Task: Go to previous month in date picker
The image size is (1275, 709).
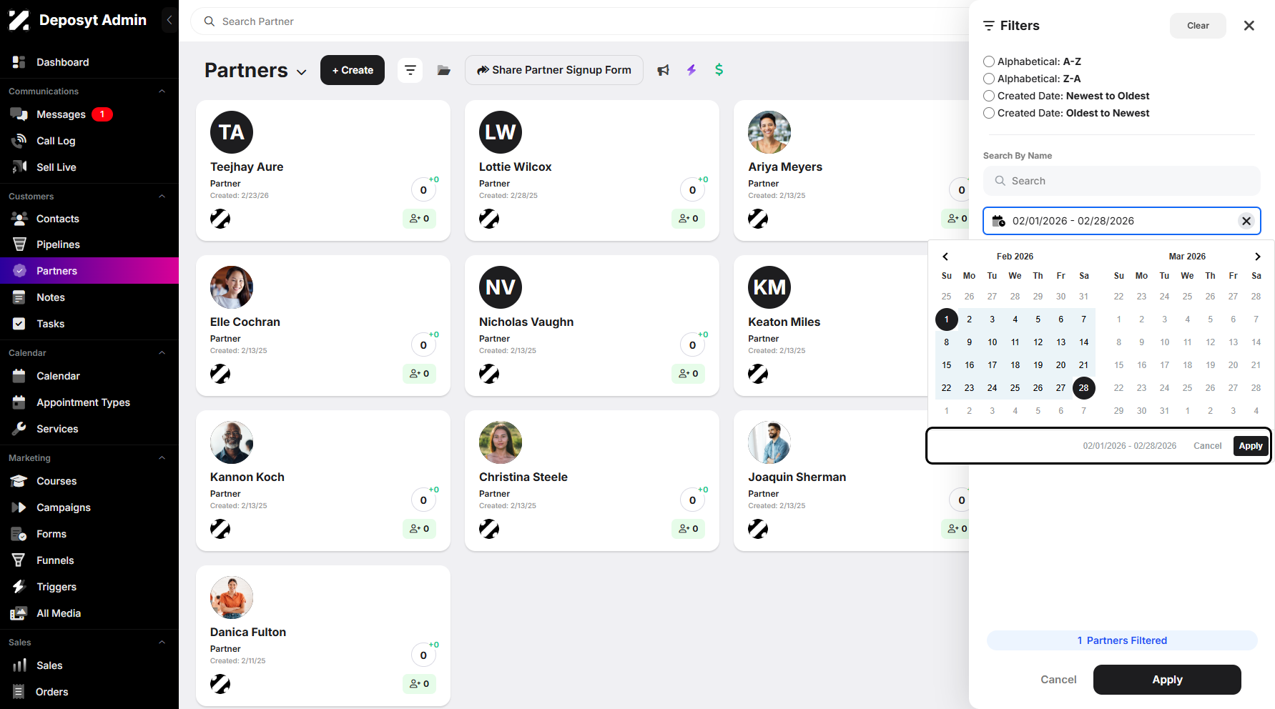Action: tap(945, 257)
